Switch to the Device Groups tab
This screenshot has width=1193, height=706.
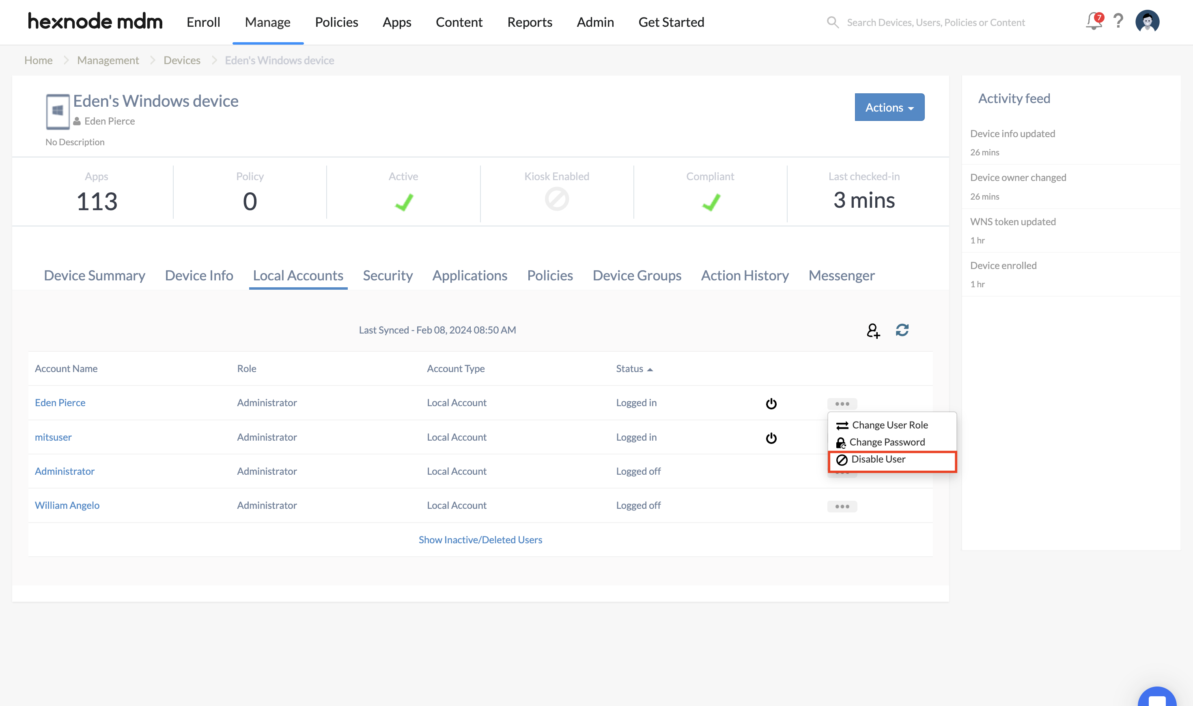pos(637,276)
